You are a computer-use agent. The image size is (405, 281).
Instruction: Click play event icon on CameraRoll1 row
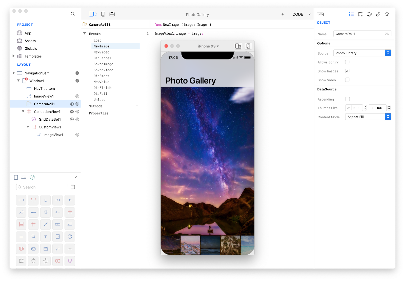point(72,104)
